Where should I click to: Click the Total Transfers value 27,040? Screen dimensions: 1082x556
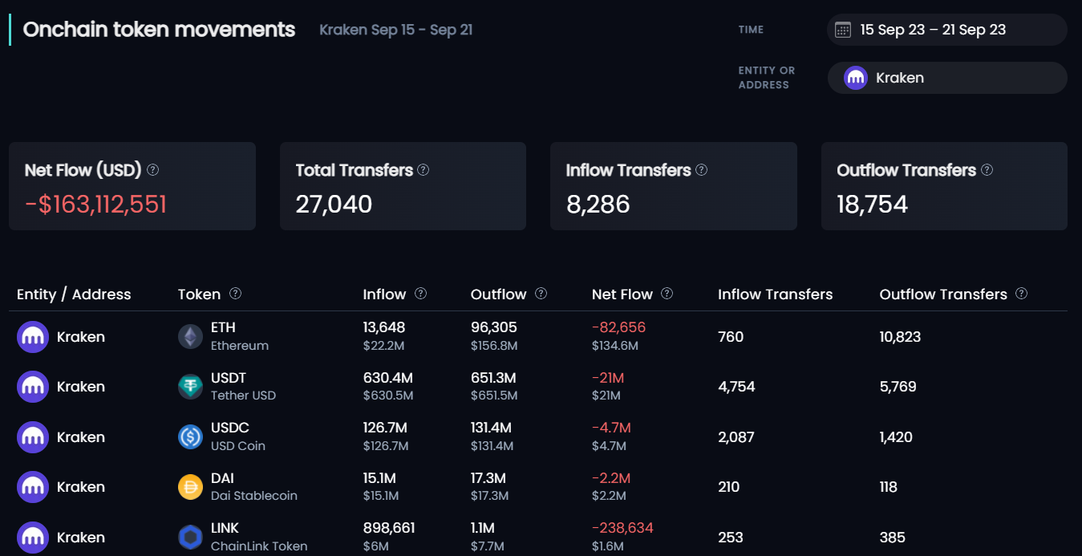(334, 205)
